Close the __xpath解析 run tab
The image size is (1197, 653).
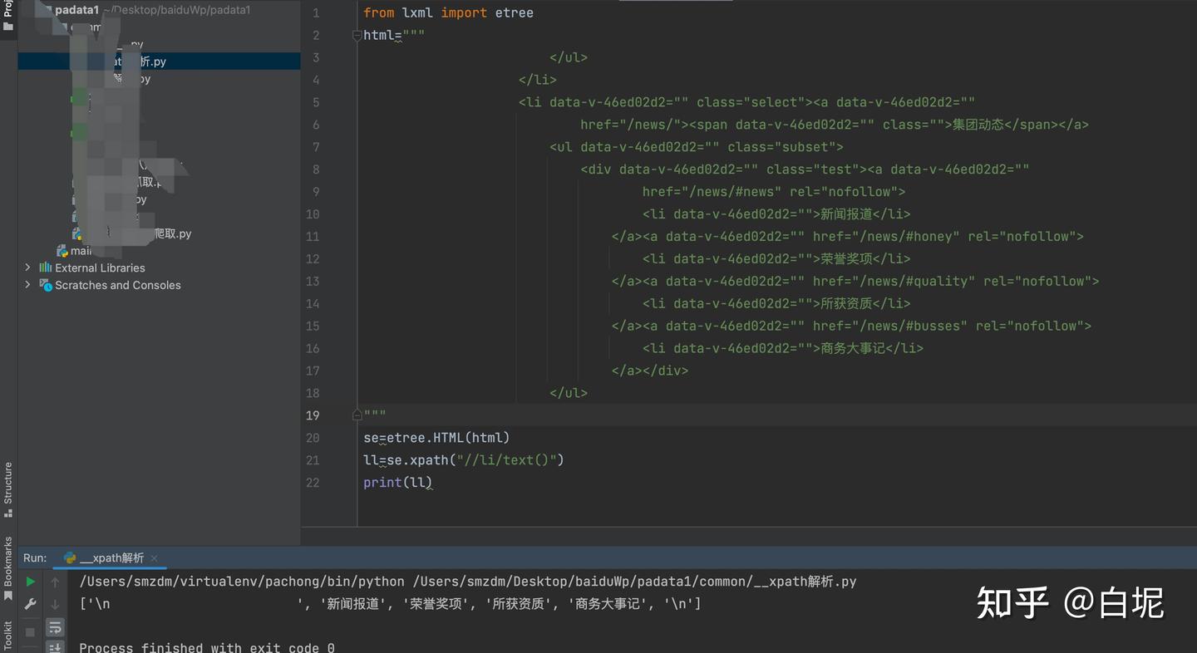pyautogui.click(x=154, y=557)
